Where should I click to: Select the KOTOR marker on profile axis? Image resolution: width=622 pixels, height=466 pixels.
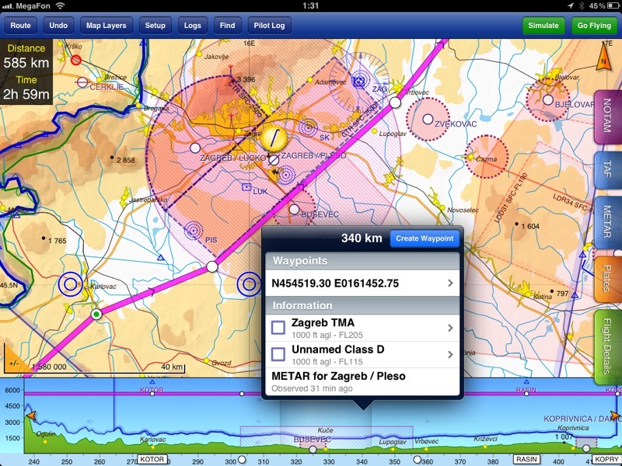click(153, 459)
